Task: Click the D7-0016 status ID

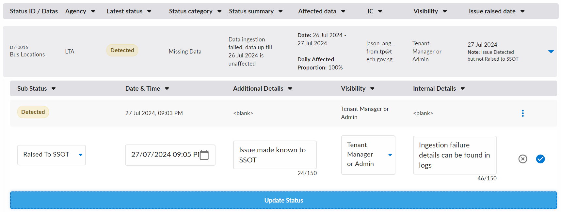Action: (x=19, y=47)
